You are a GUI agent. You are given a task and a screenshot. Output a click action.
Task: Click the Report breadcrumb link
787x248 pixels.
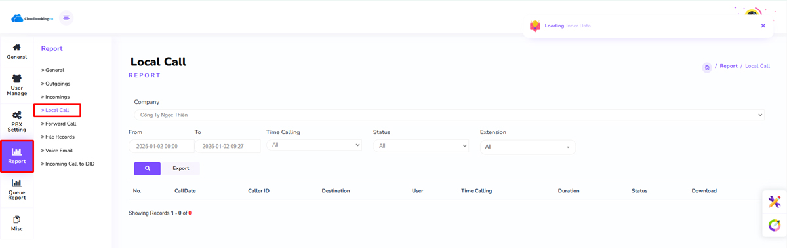coord(729,66)
